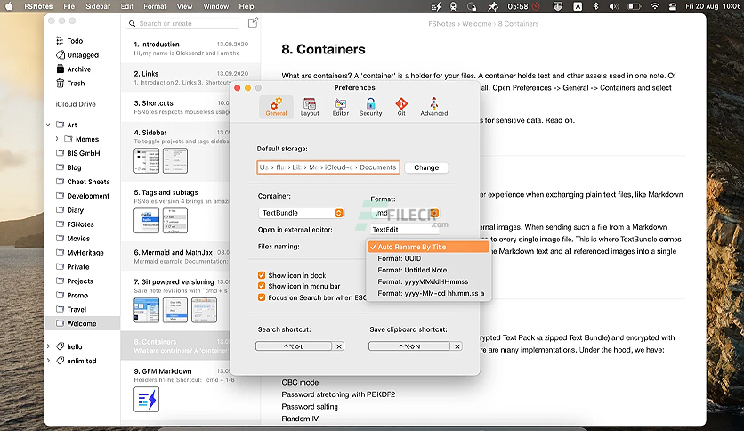
Task: Click the Default storage path field
Action: click(x=328, y=167)
